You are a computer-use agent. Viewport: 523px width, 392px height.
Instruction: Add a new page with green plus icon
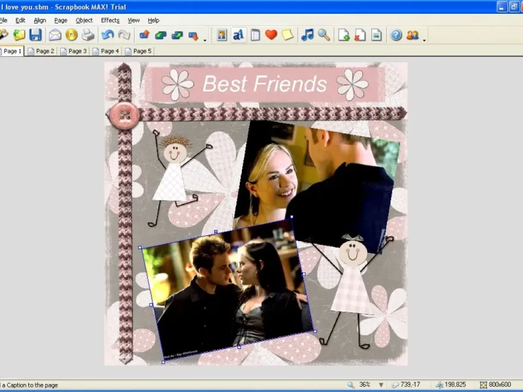[344, 35]
